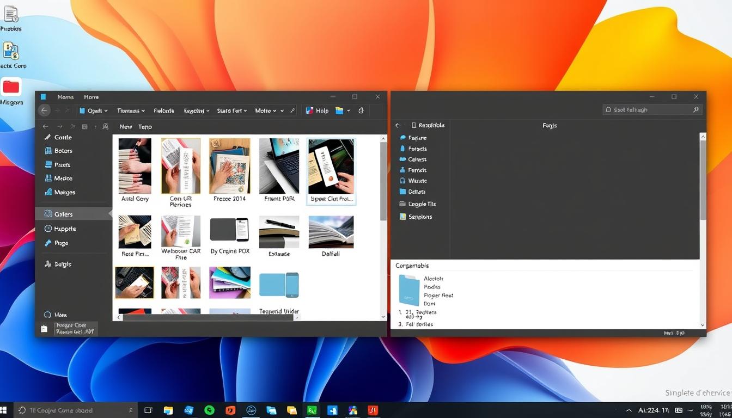
Task: Click the back arrow in right window
Action: pyautogui.click(x=398, y=125)
